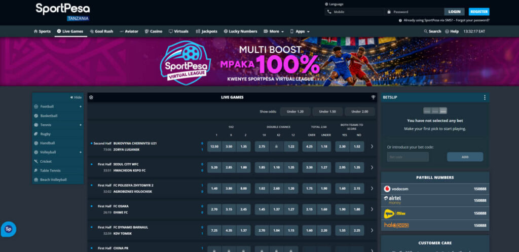Viewport: 519px width, 252px height.
Task: Click the football icon beside Live Games title
Action: [x=91, y=97]
